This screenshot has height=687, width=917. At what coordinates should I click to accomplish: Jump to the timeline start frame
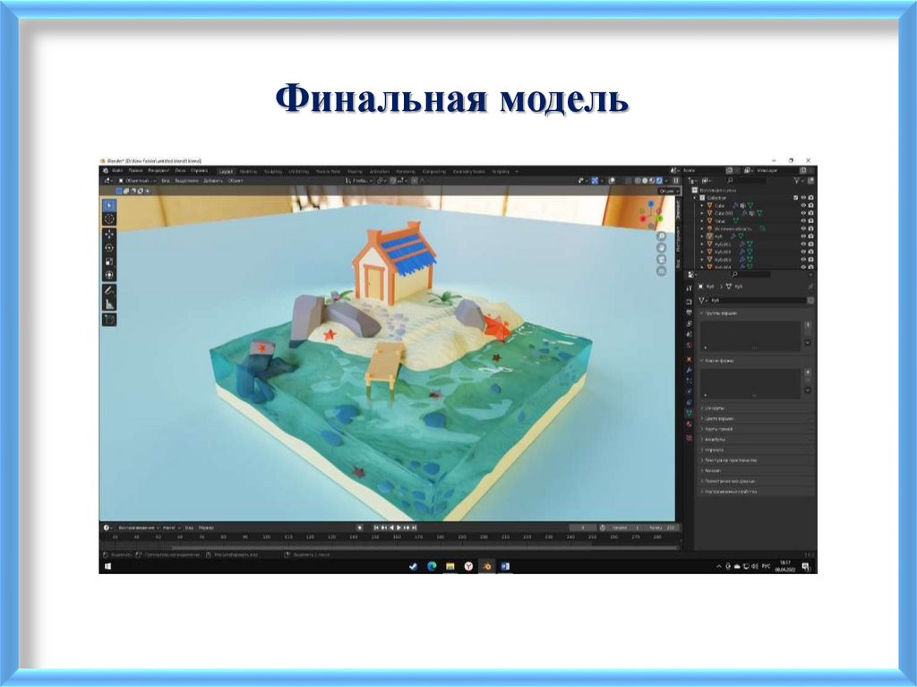tap(376, 528)
